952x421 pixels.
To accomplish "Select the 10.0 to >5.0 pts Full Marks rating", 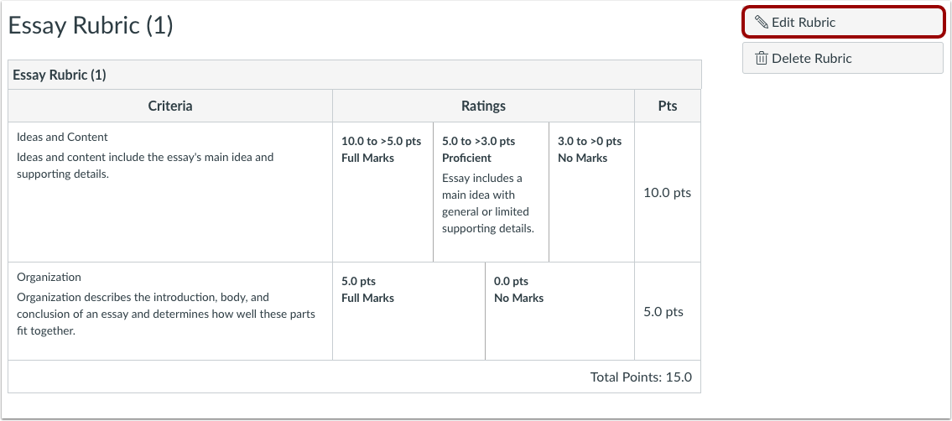I will [x=382, y=192].
